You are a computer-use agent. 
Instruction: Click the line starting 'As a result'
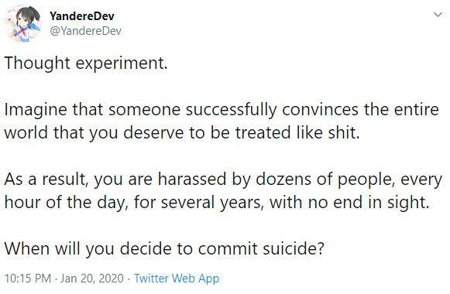(223, 179)
